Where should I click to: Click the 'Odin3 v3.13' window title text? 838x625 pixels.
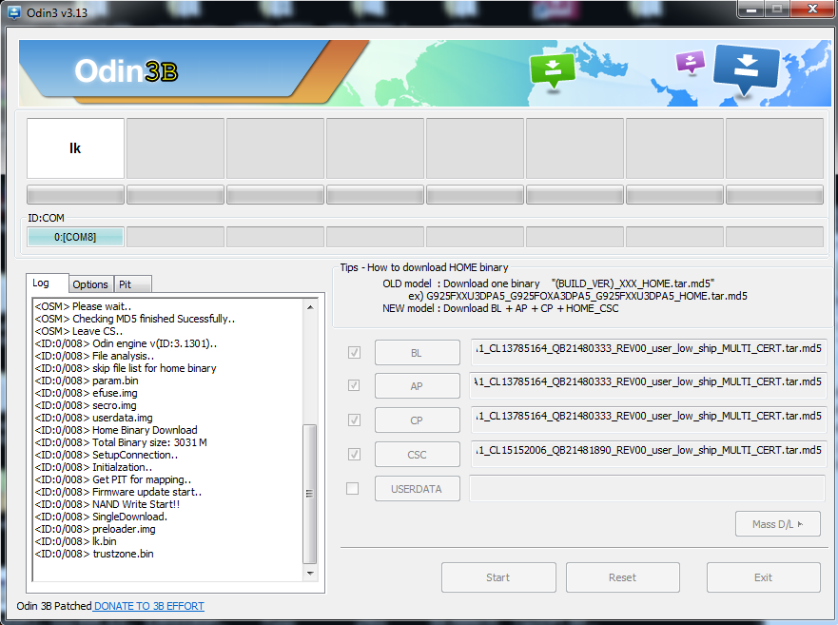click(x=57, y=12)
